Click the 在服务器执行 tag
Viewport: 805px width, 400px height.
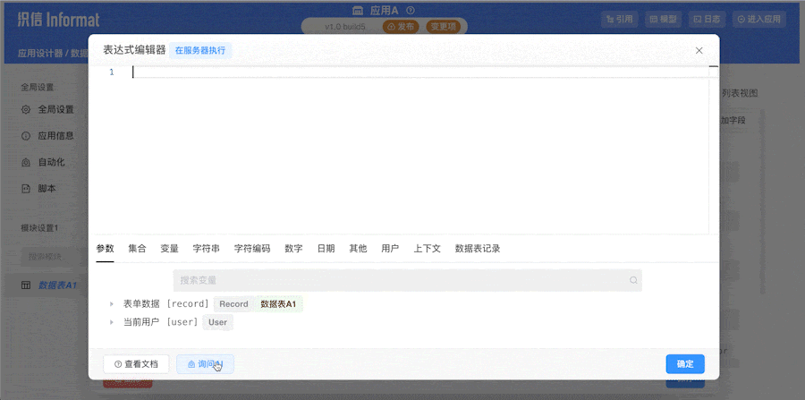pyautogui.click(x=200, y=51)
